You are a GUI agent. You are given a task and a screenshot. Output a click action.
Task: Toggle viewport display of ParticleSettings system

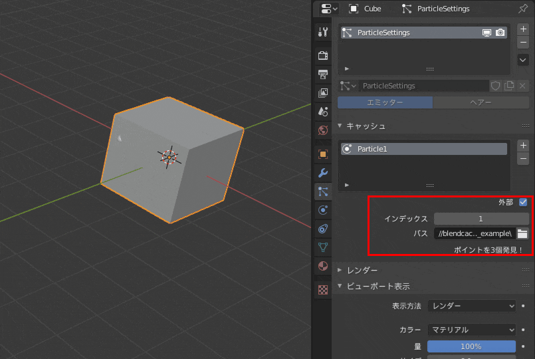pos(486,33)
